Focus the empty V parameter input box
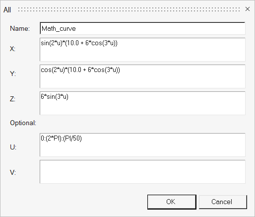The height and width of the screenshot is (217, 255). pos(142,172)
